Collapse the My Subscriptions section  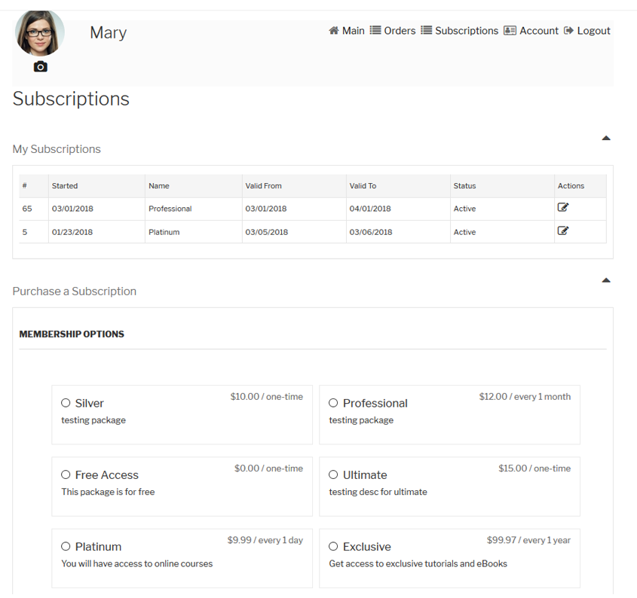[605, 139]
